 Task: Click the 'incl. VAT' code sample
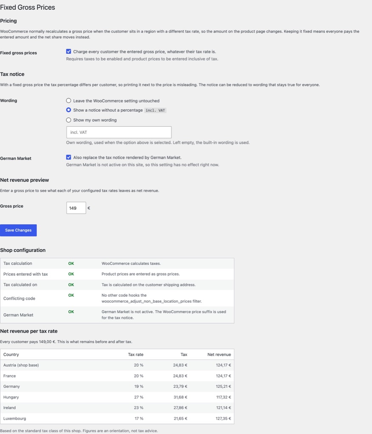point(155,111)
